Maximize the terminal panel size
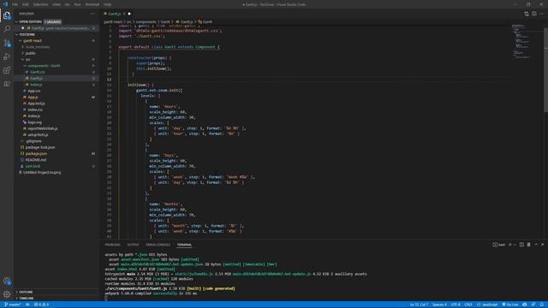Viewport: 548px width, 308px height. (x=536, y=245)
